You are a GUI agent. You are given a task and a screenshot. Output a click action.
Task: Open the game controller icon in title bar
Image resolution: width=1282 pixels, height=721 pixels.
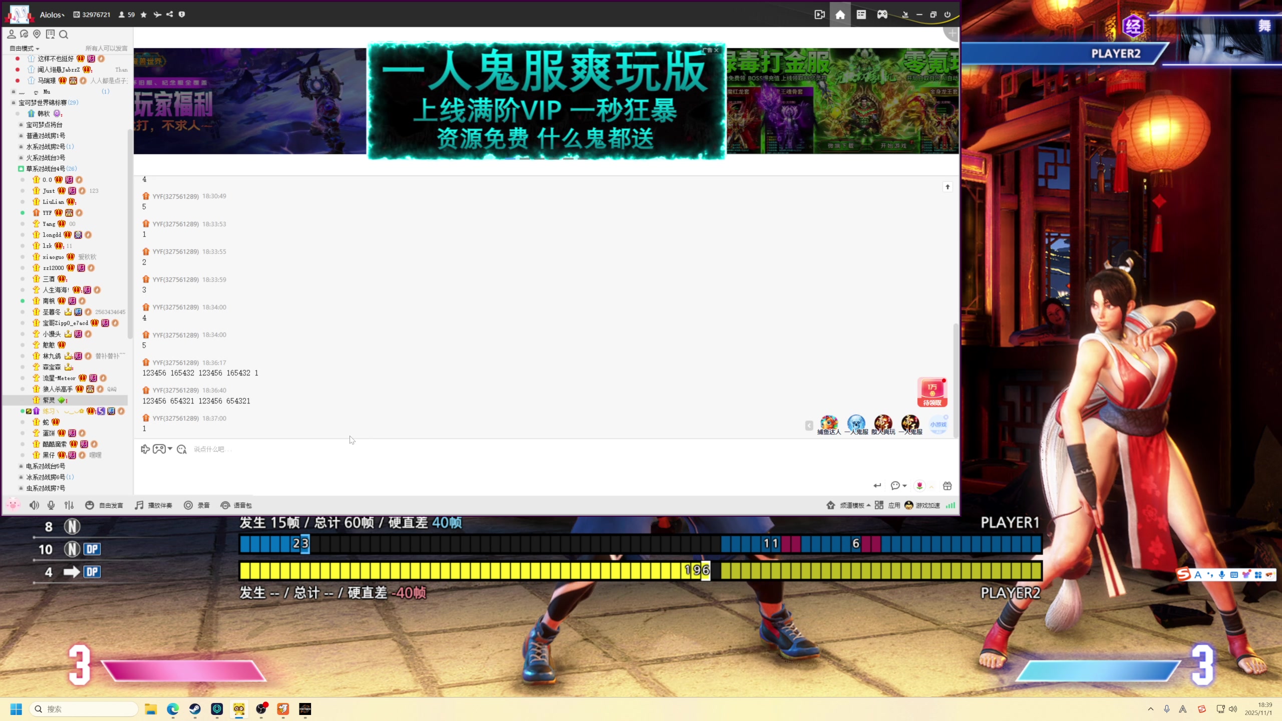point(882,15)
